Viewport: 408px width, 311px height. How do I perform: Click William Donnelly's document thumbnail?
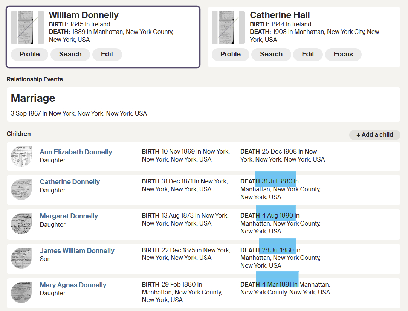click(x=28, y=27)
